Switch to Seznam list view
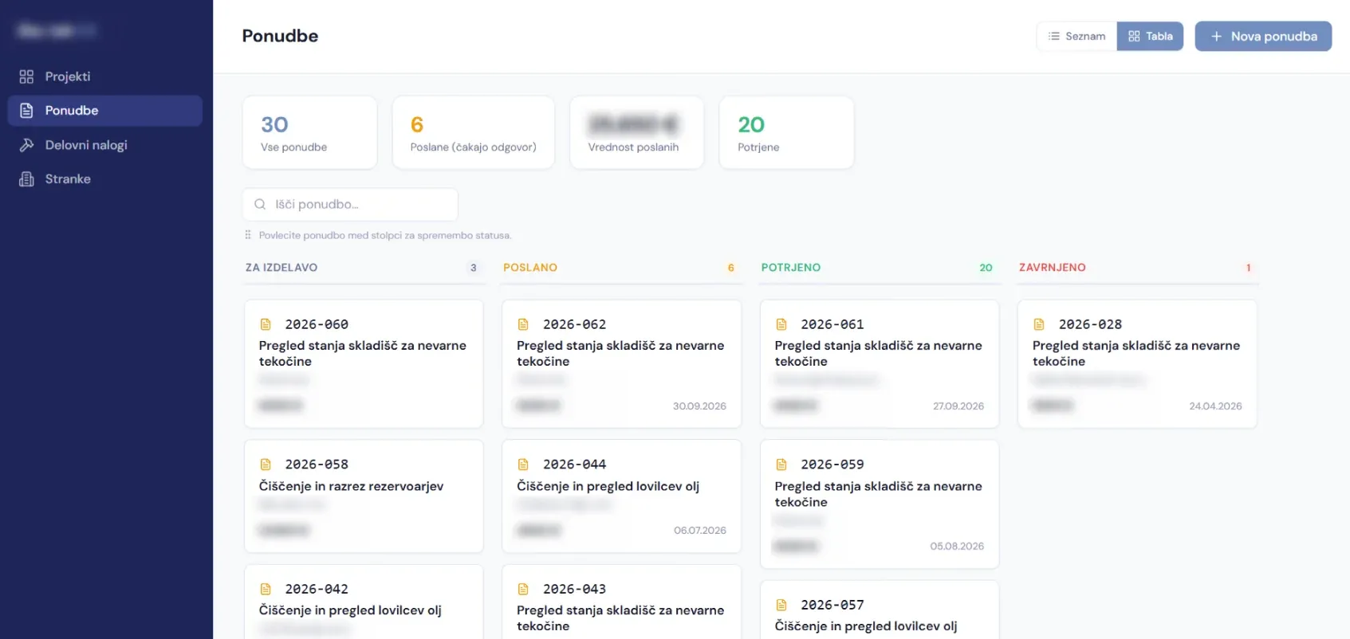1350x639 pixels. pyautogui.click(x=1076, y=37)
